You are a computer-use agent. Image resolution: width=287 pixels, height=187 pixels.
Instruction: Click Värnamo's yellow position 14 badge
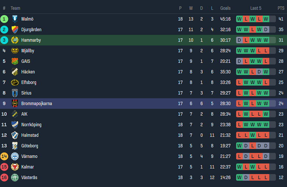(x=4, y=157)
